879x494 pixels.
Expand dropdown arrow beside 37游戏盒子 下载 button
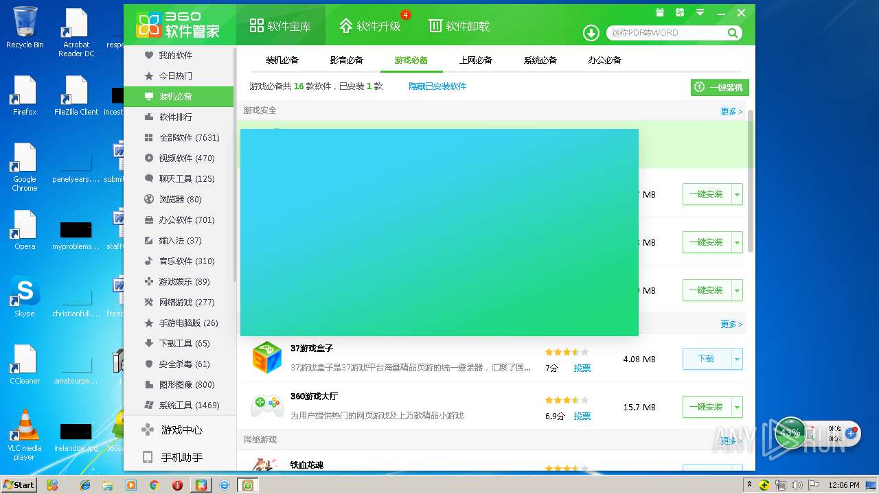pos(738,359)
